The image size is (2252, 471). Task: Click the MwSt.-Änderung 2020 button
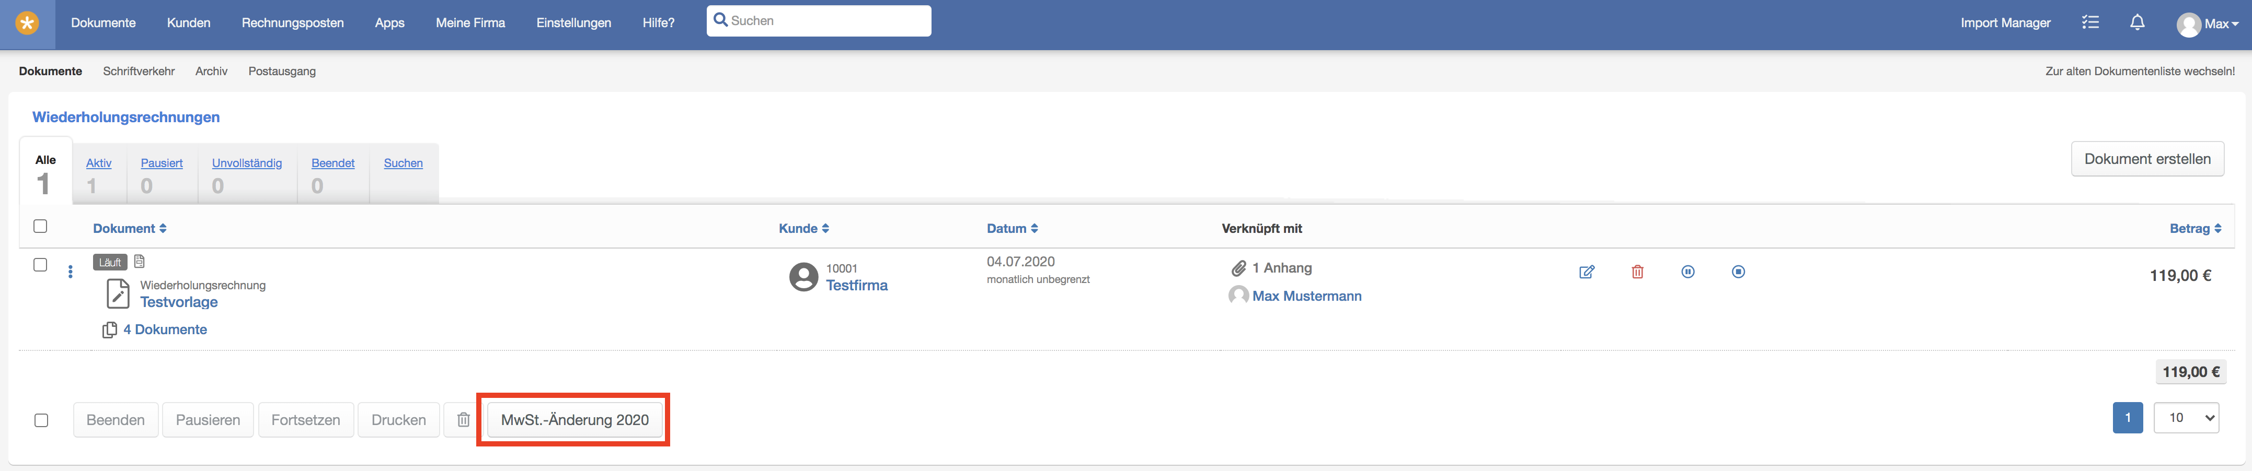coord(575,420)
